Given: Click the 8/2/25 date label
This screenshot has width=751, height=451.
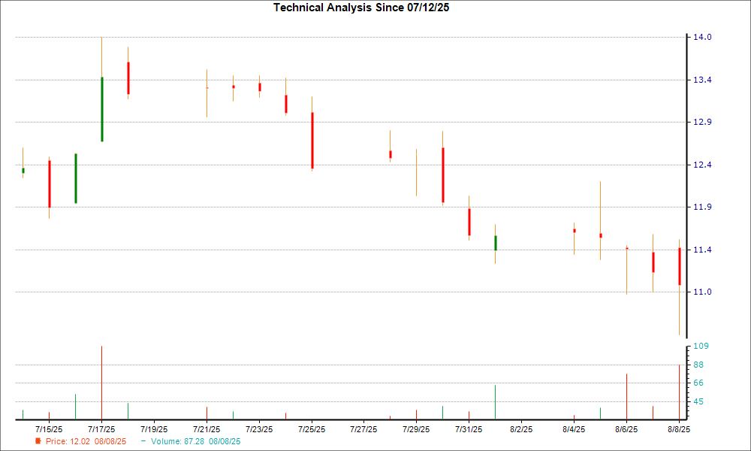Looking at the screenshot, I should pyautogui.click(x=521, y=429).
